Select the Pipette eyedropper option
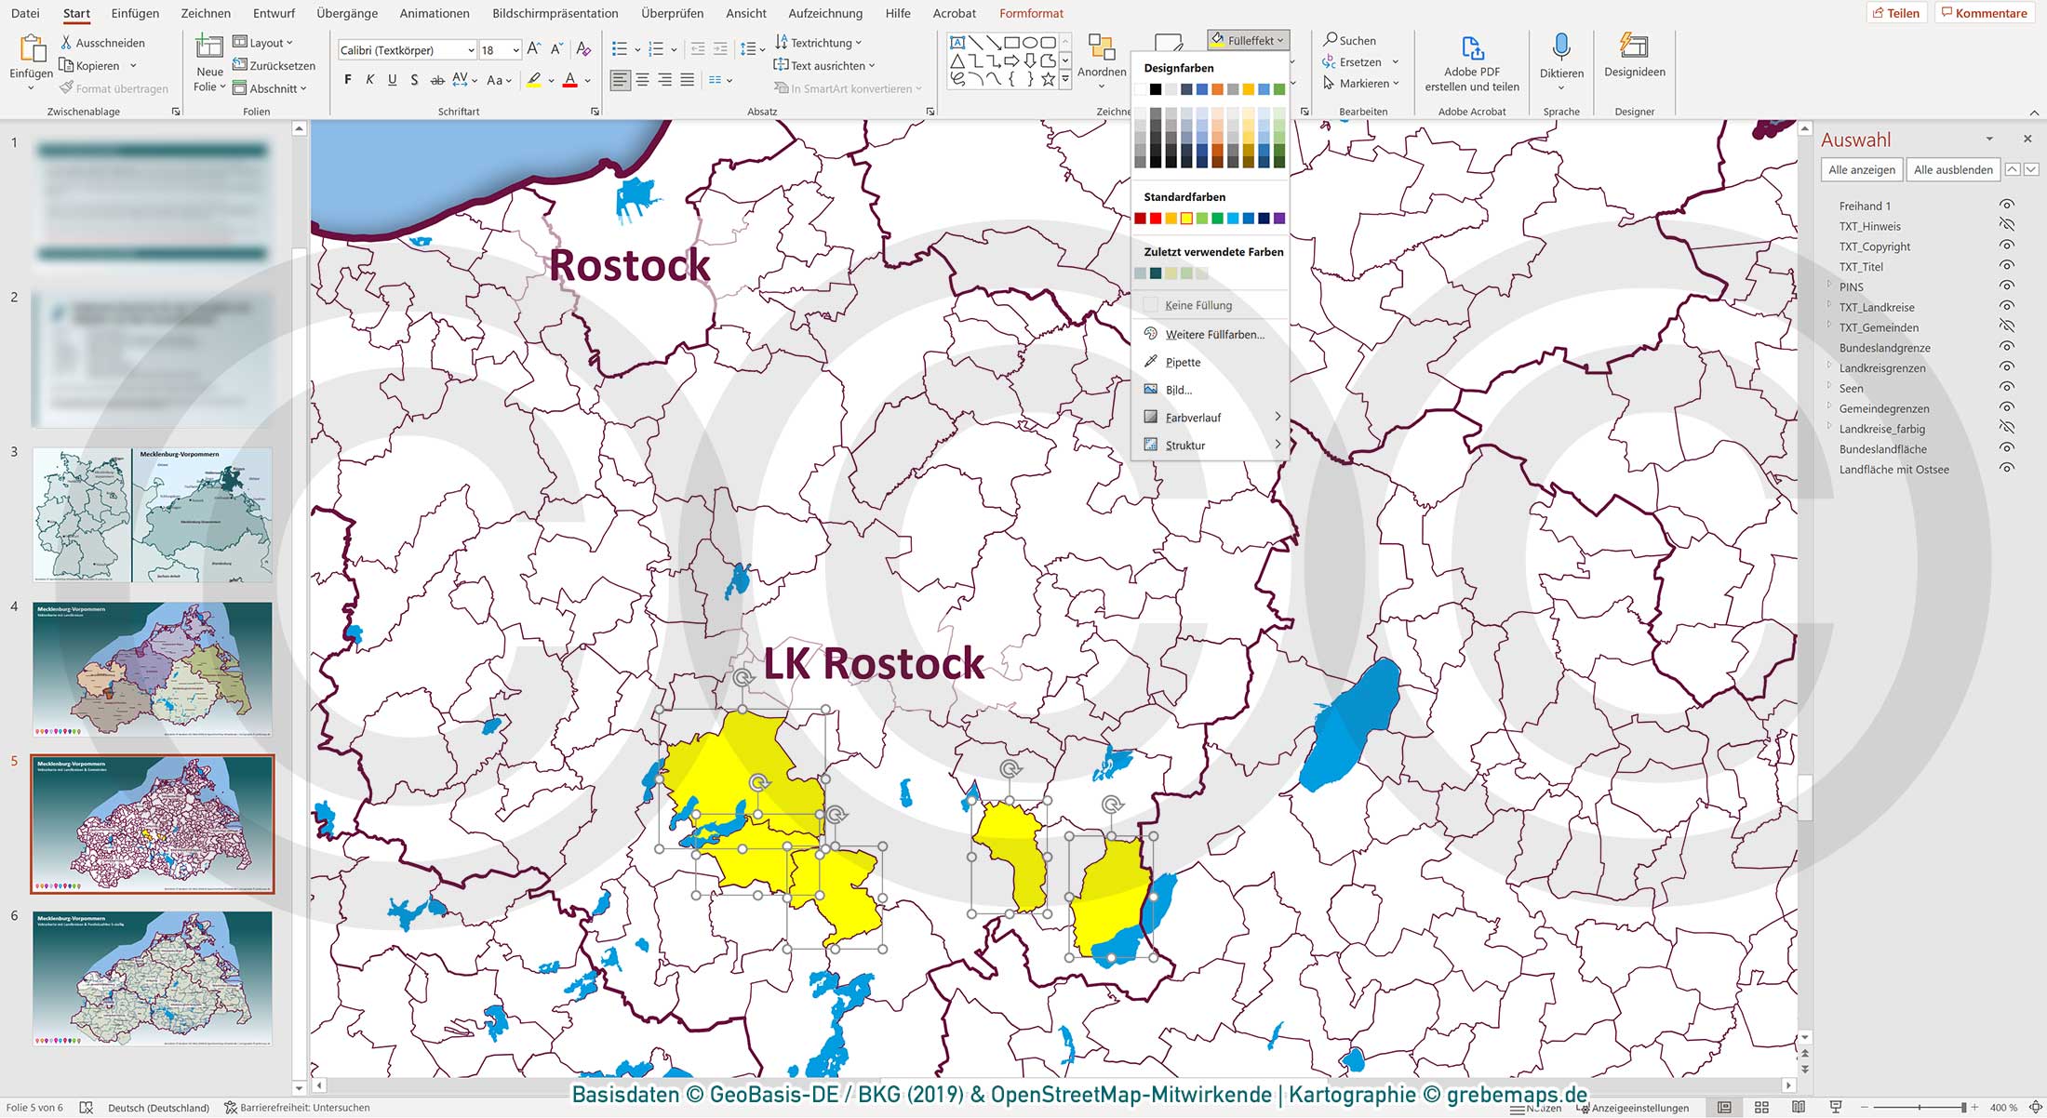Viewport: 2047px width, 1118px height. 1183,362
